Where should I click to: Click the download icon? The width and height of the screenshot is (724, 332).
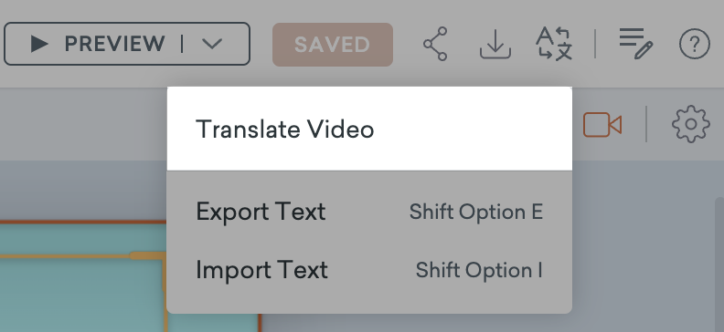tap(495, 44)
